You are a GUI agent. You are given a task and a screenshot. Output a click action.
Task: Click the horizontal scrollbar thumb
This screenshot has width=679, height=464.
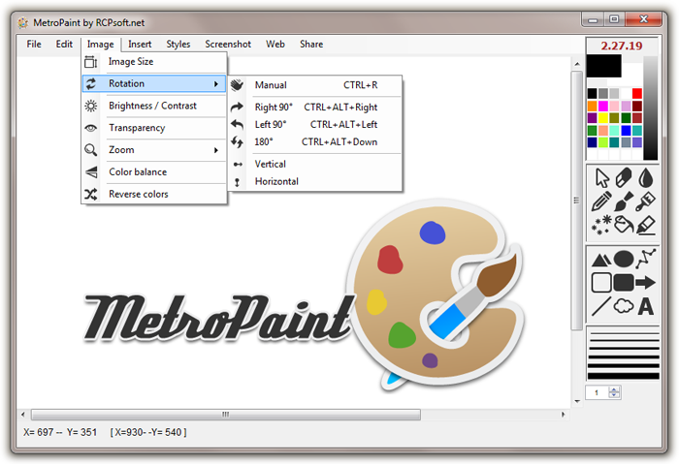coord(226,415)
